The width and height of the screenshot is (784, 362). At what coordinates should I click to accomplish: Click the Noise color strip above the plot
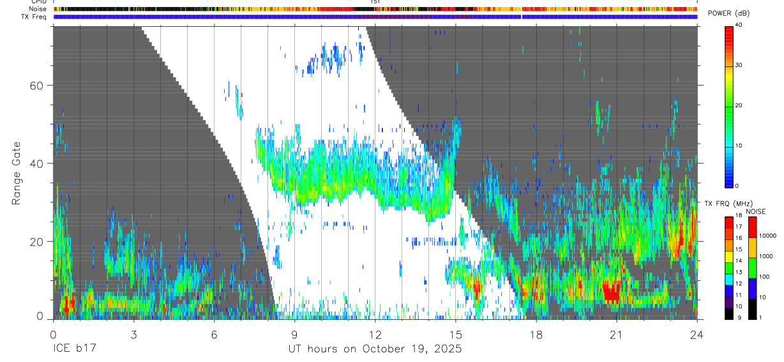tap(375, 9)
